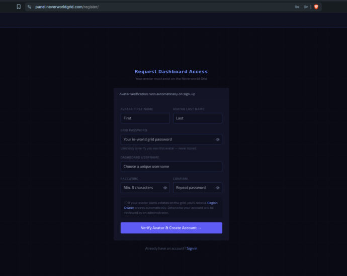Click into the Avatar Last Name field
Image resolution: width=347 pixels, height=276 pixels.
pyautogui.click(x=197, y=118)
